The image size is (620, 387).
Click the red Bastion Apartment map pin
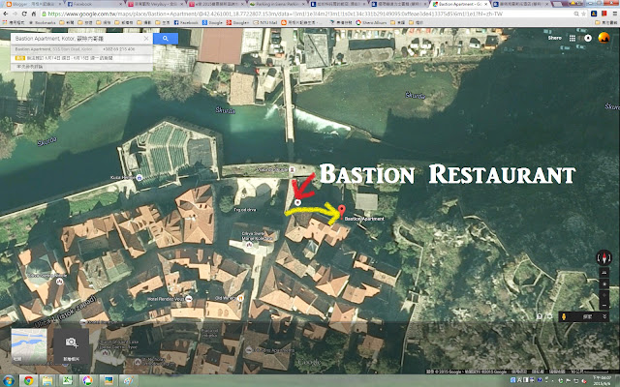point(342,211)
